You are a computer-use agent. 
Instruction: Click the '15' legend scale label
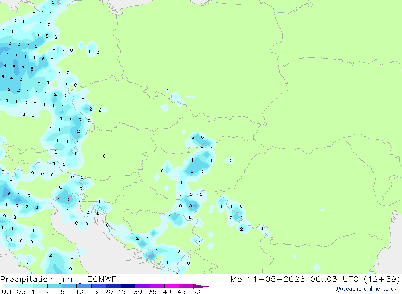pyautogui.click(x=94, y=292)
